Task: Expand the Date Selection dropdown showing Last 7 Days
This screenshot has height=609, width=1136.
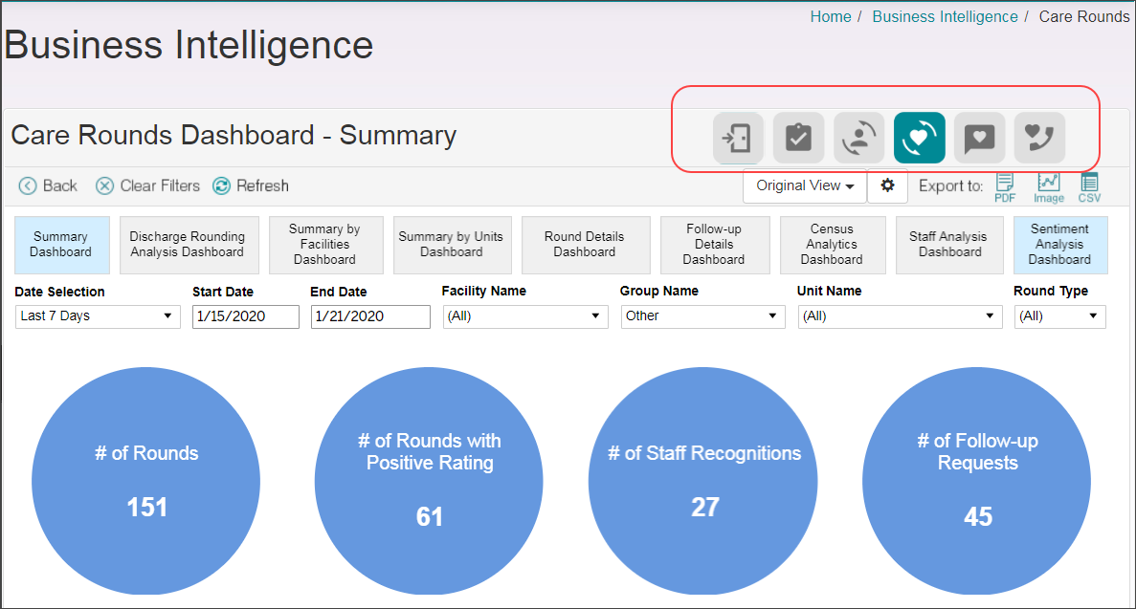Action: click(x=97, y=316)
